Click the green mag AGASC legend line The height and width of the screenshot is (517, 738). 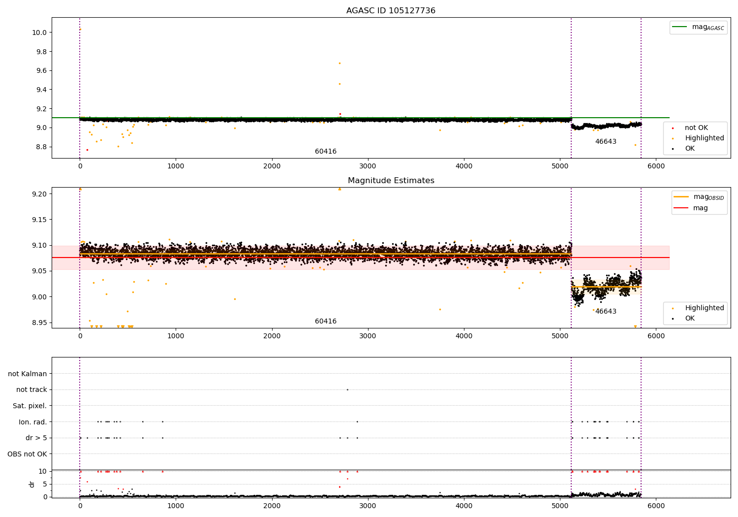click(680, 27)
